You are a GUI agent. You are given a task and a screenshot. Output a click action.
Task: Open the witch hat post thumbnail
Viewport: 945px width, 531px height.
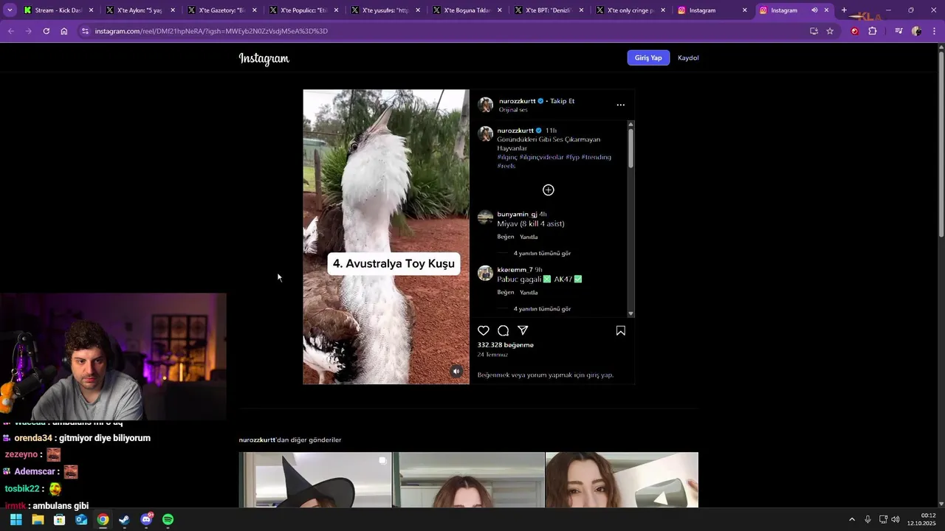(315, 480)
